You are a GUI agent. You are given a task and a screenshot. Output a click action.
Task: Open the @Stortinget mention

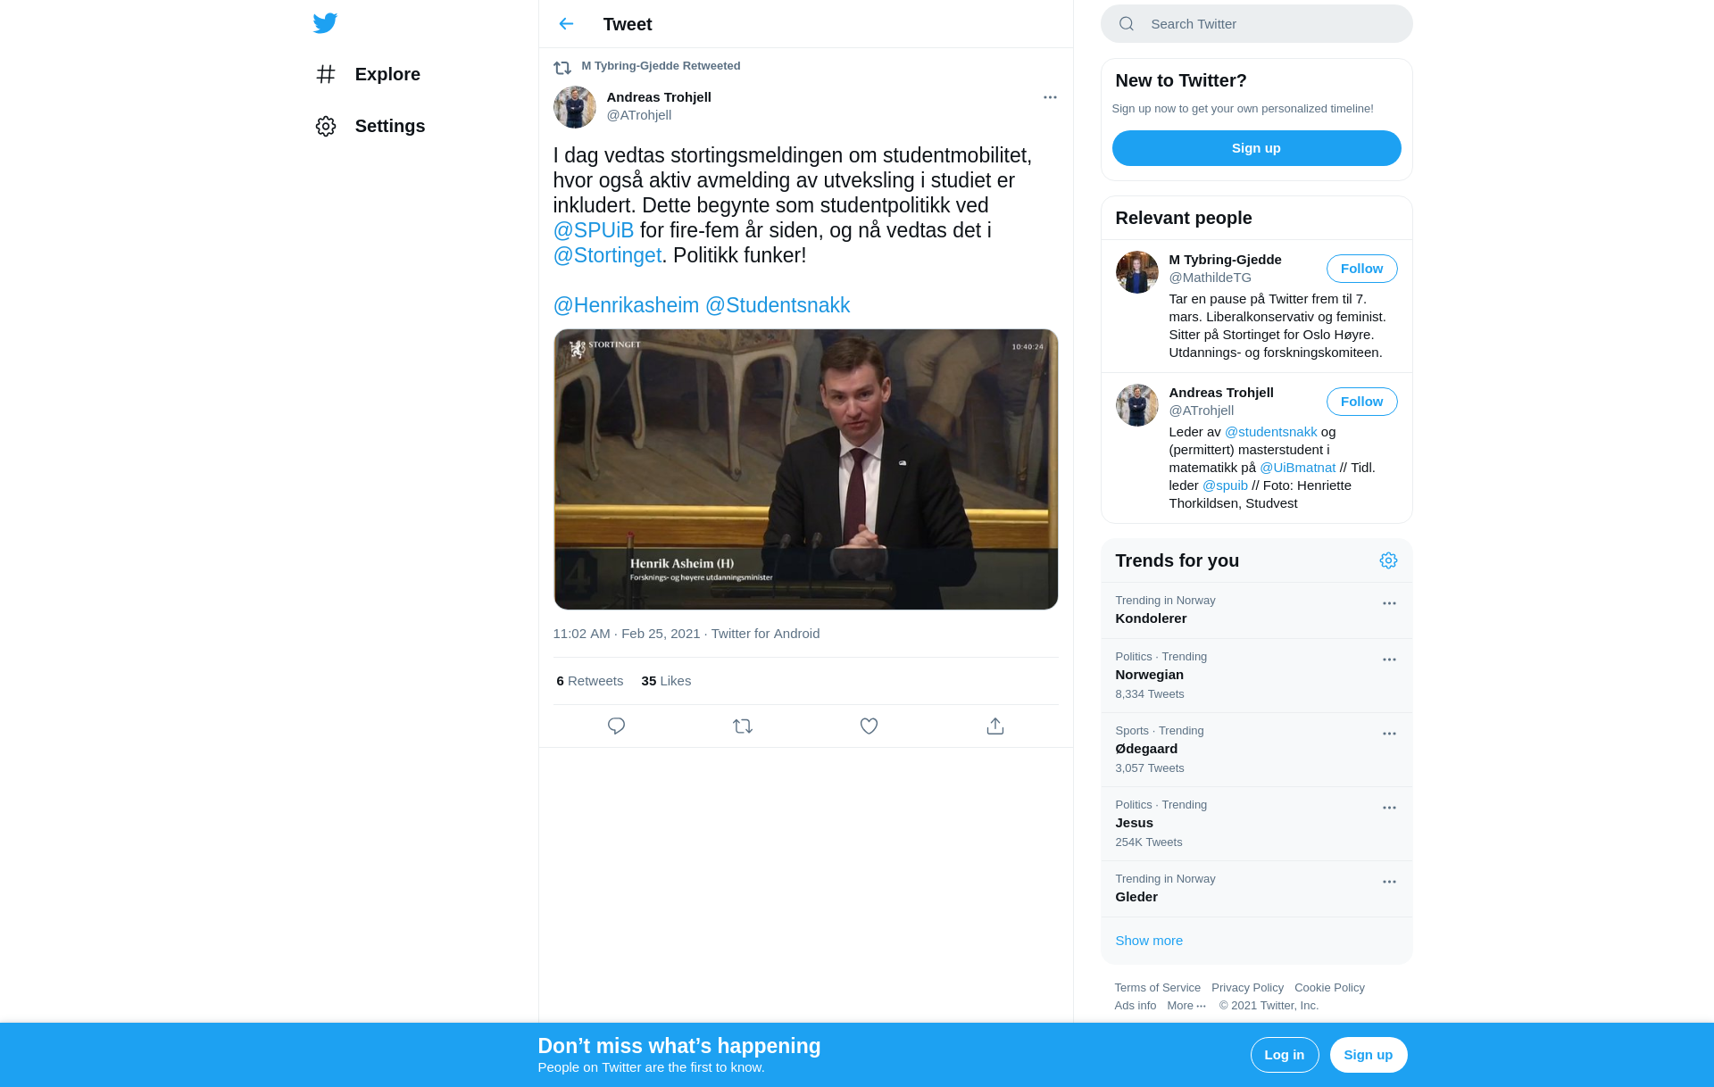point(607,255)
